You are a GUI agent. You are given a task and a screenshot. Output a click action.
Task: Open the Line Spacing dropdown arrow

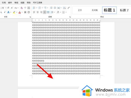(x=54, y=12)
